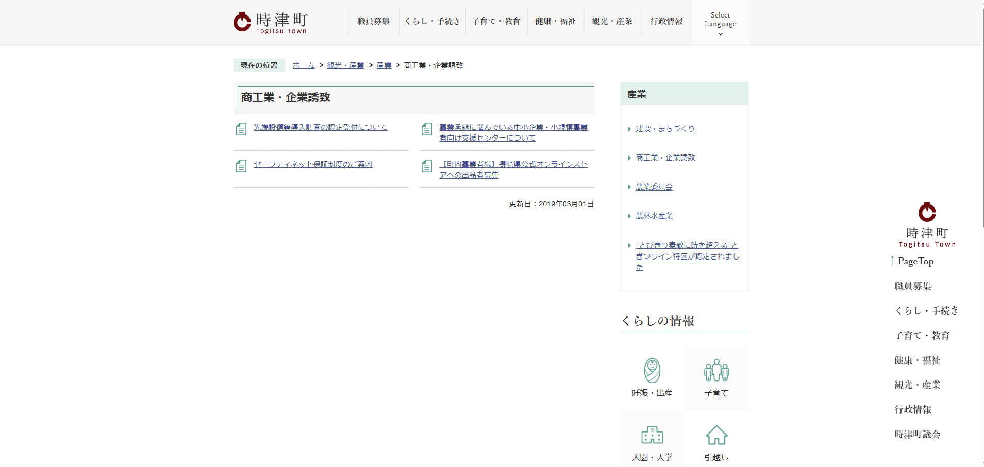Open 職員募集 in the right floating menu
984x467 pixels.
[x=913, y=286]
